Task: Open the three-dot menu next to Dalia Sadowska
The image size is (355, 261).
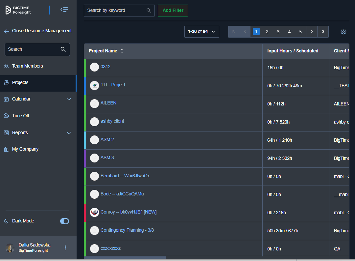Action: coord(65,247)
